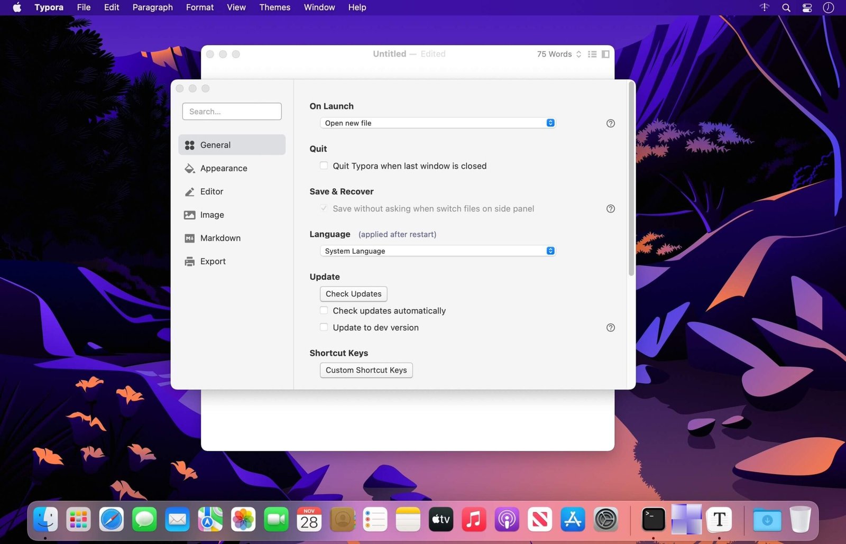Enable automatic update checking
Image resolution: width=846 pixels, height=544 pixels.
pyautogui.click(x=324, y=310)
